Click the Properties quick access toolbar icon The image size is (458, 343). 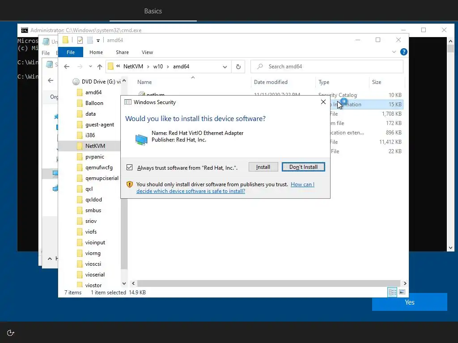[x=80, y=40]
